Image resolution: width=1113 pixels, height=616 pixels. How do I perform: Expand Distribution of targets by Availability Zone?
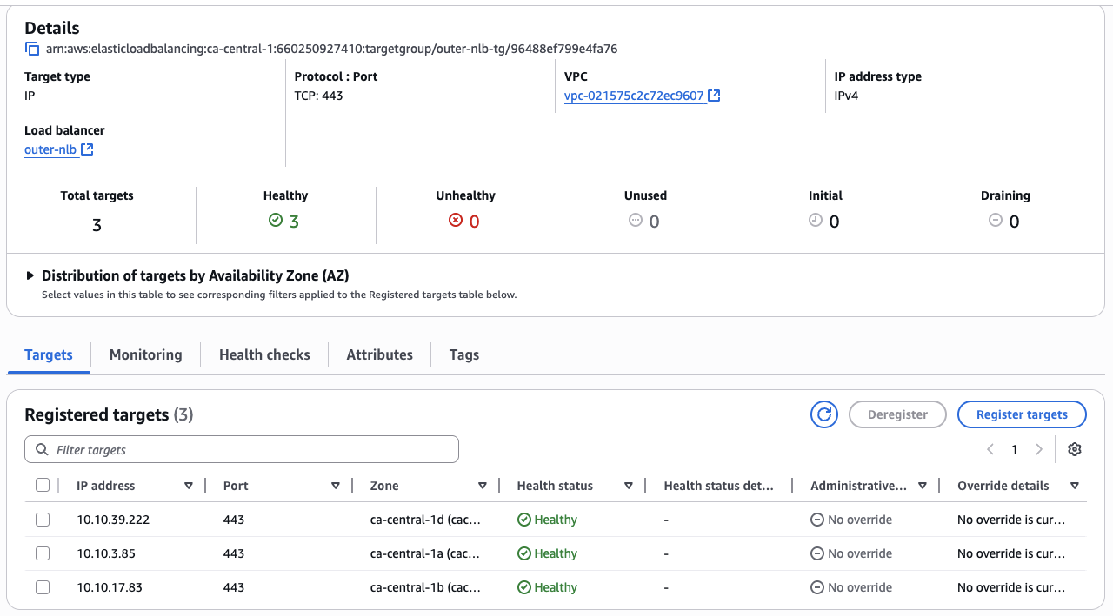tap(31, 275)
